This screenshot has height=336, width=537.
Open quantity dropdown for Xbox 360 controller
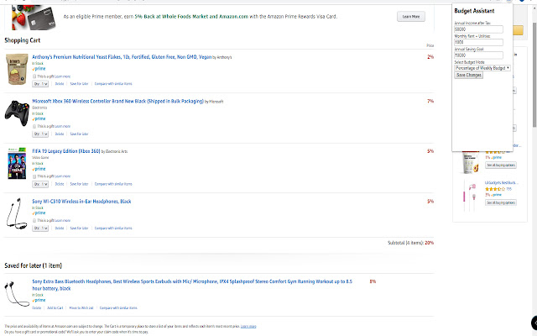click(40, 134)
